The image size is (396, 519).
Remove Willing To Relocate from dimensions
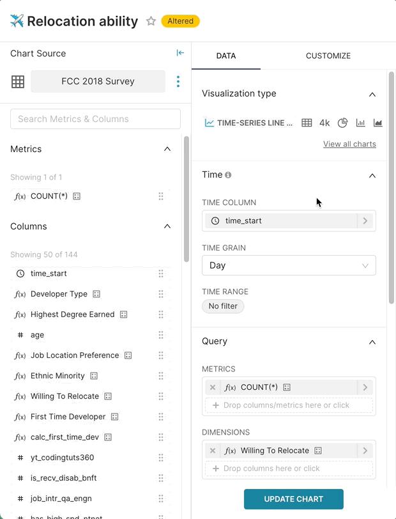pos(213,451)
